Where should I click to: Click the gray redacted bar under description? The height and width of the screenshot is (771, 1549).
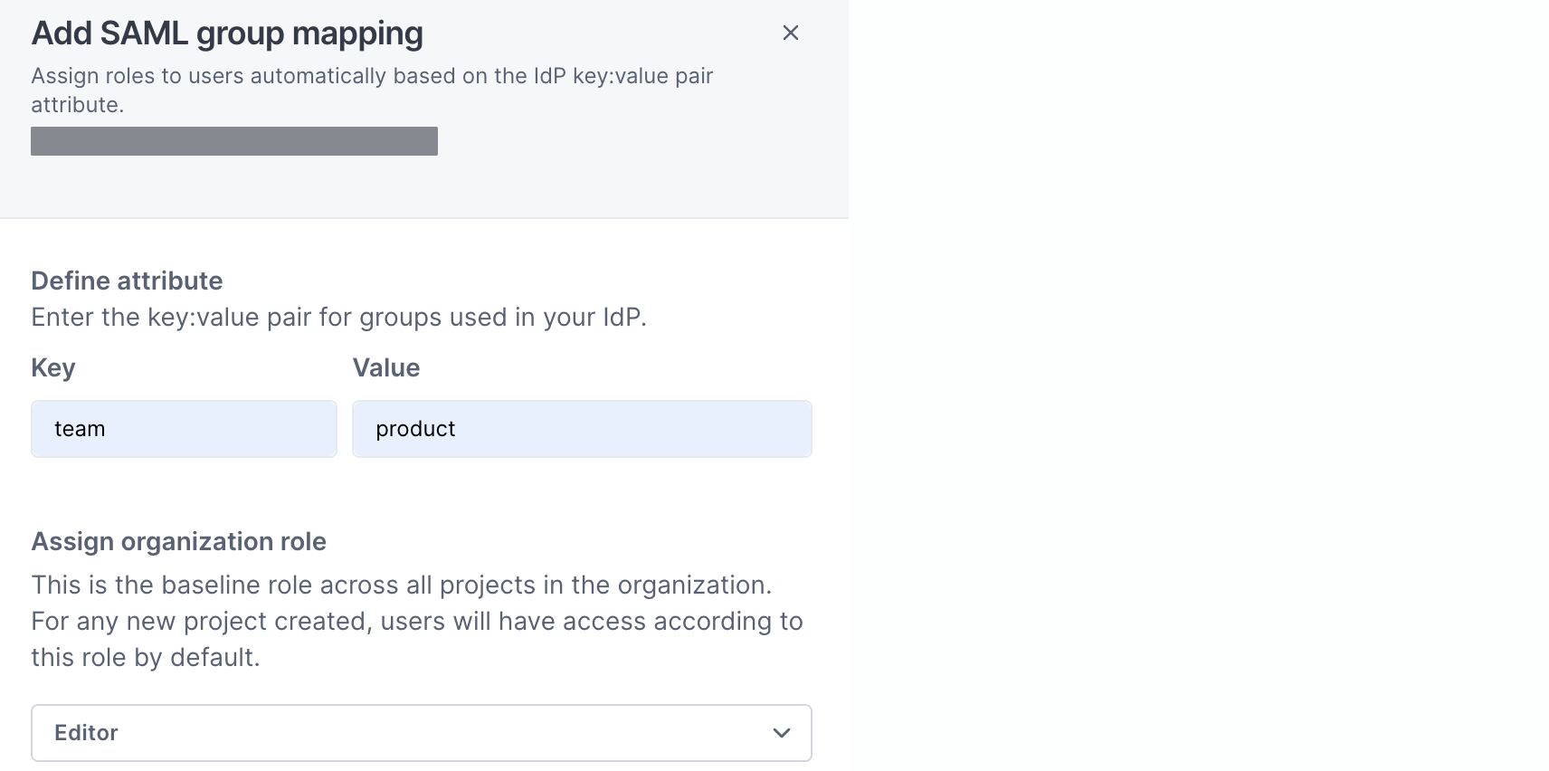(233, 141)
